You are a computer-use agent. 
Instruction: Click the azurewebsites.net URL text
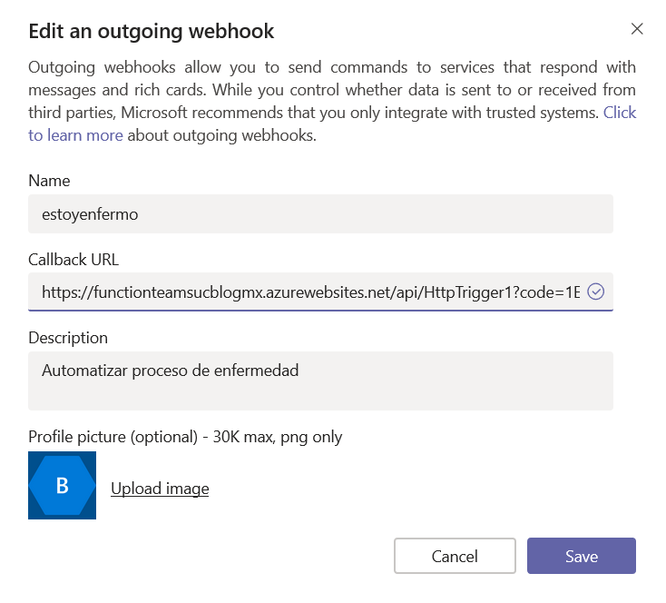(309, 292)
